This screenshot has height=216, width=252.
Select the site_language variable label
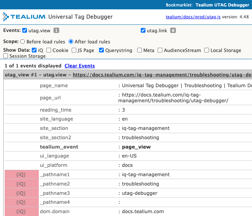click(x=56, y=119)
